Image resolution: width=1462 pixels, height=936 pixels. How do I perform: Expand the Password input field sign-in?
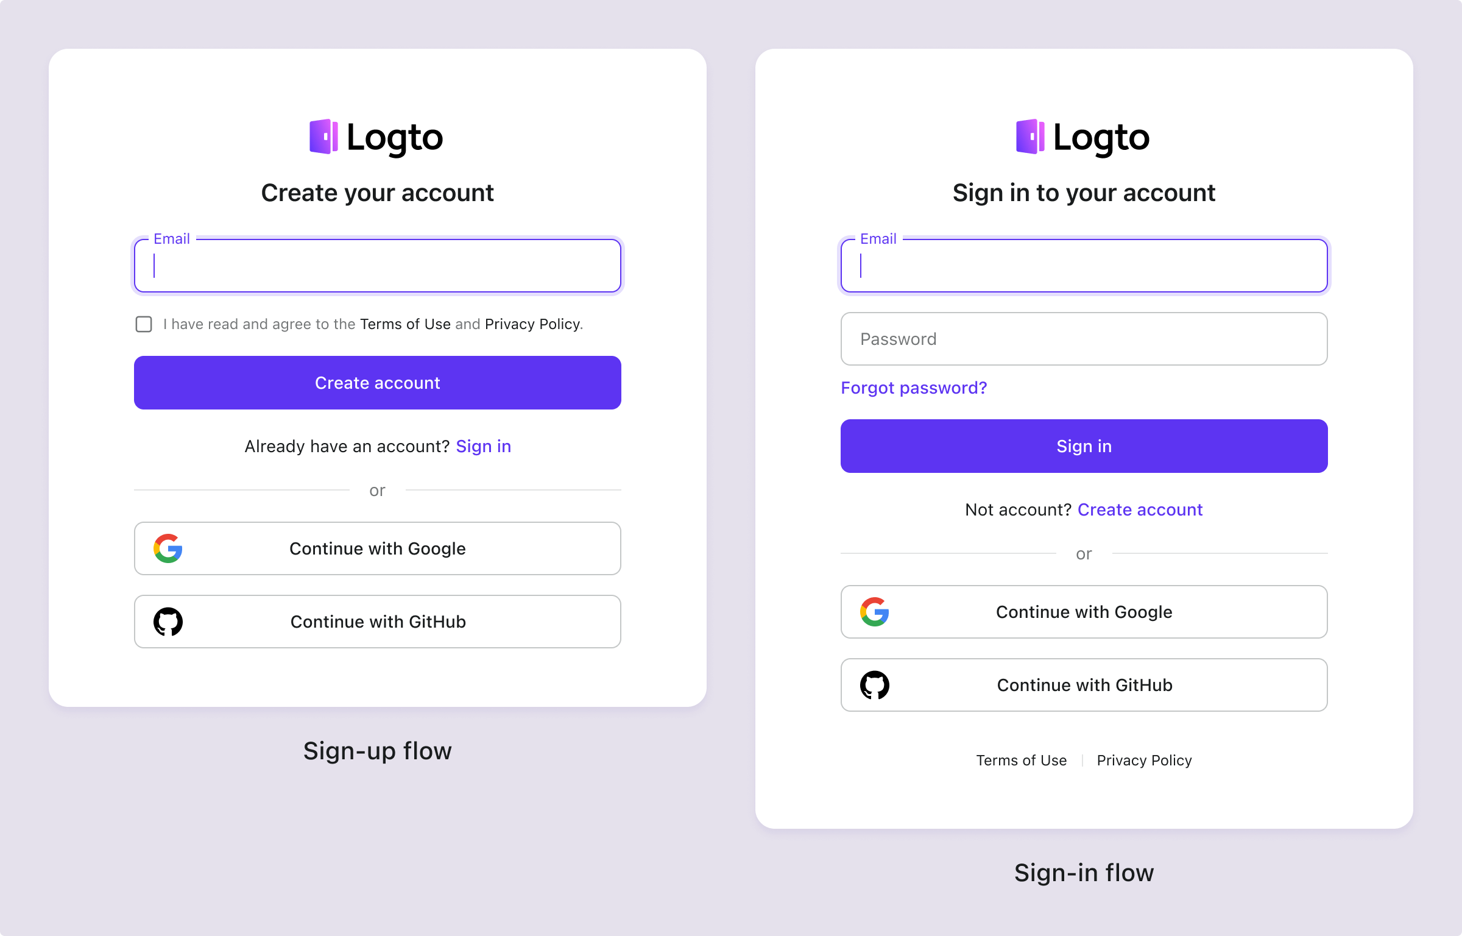(x=1084, y=339)
